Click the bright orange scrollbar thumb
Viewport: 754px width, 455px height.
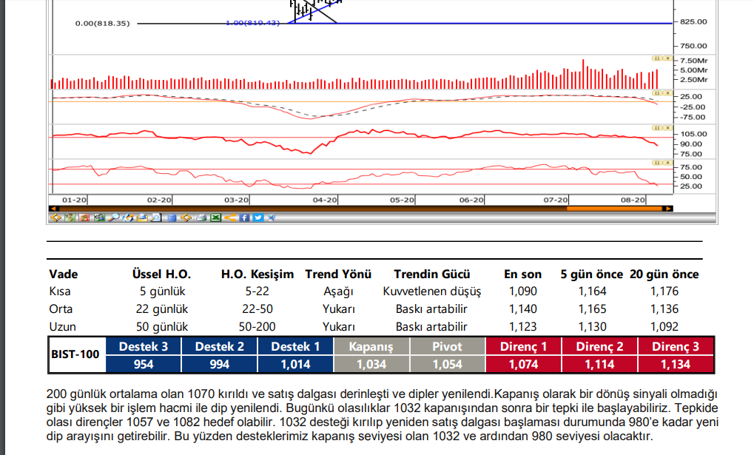[x=615, y=209]
